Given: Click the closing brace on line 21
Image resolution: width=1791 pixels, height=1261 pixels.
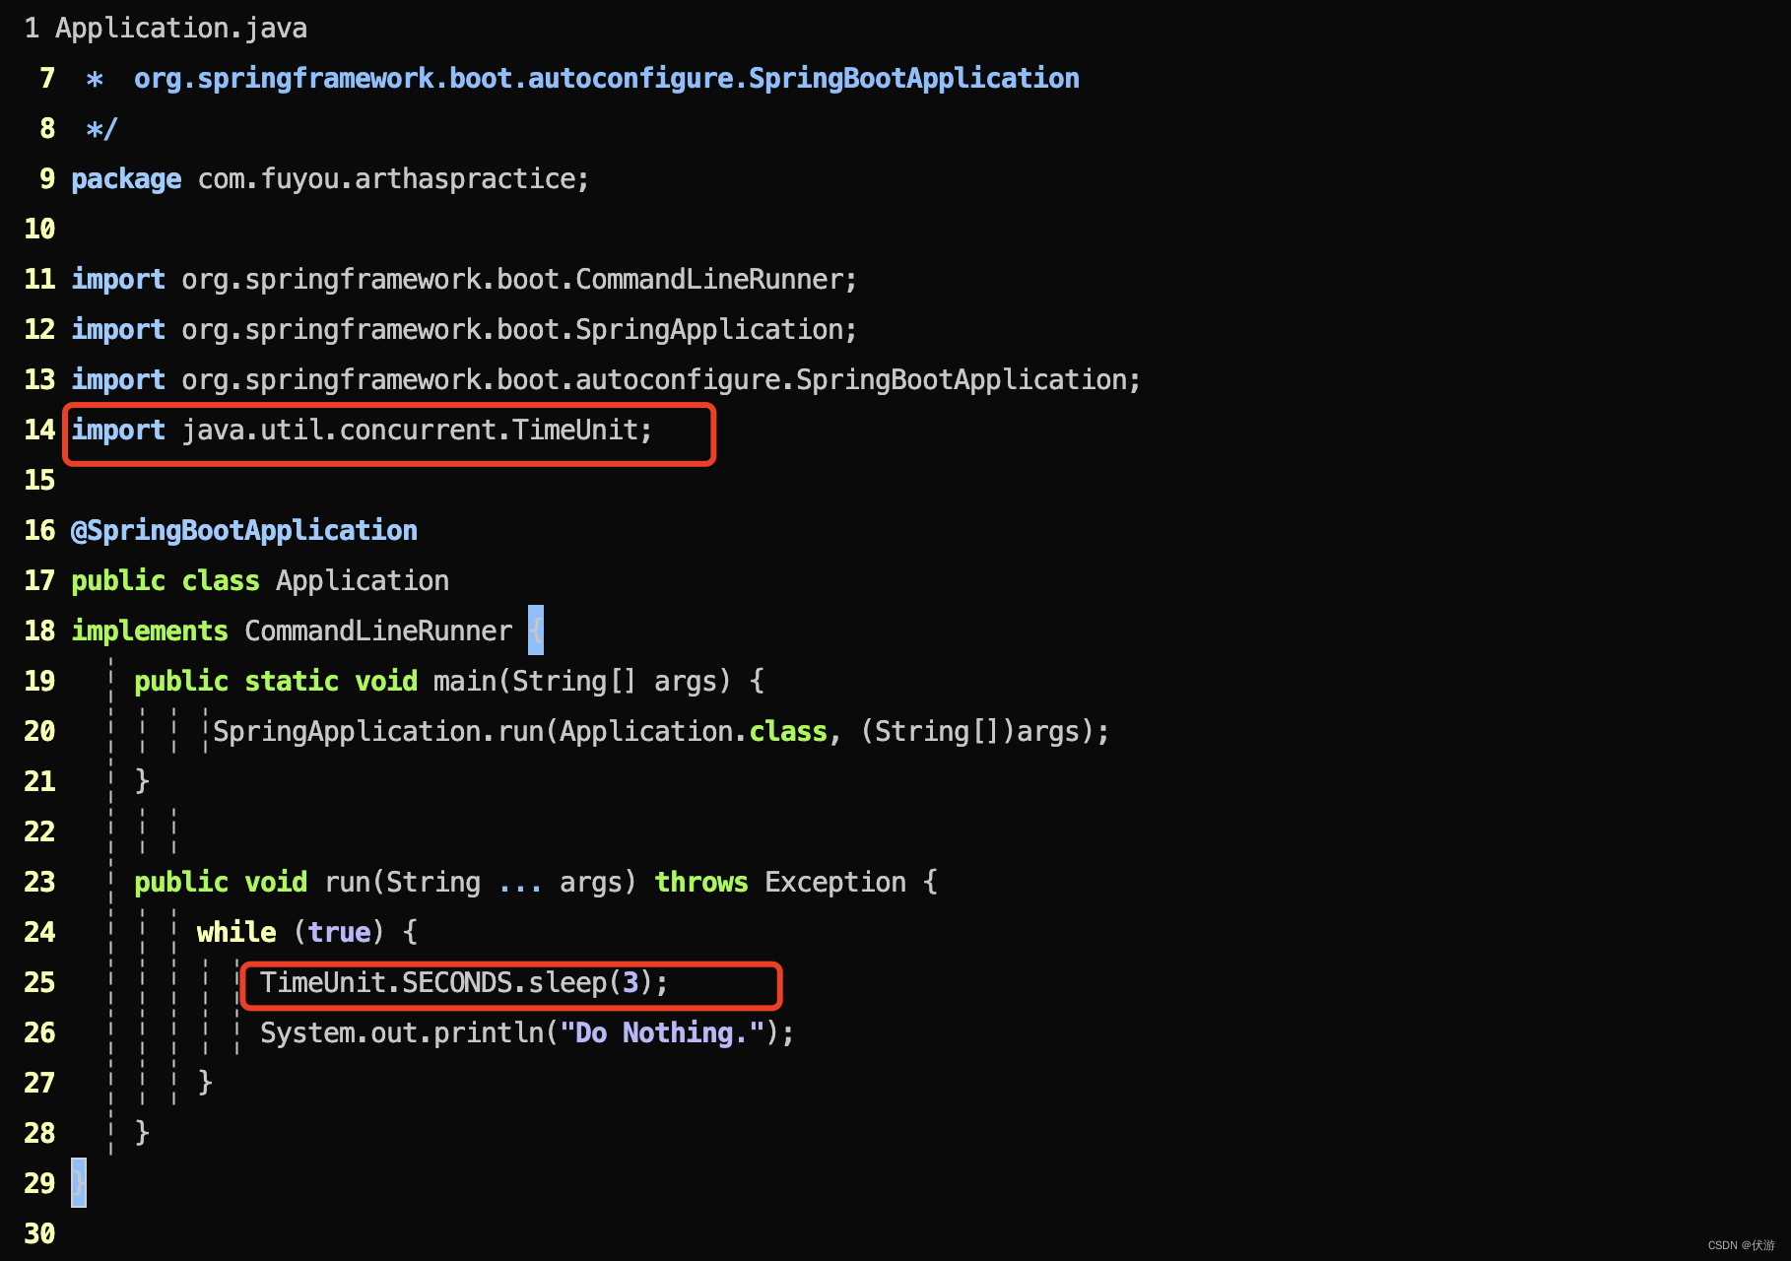Looking at the screenshot, I should (x=142, y=782).
